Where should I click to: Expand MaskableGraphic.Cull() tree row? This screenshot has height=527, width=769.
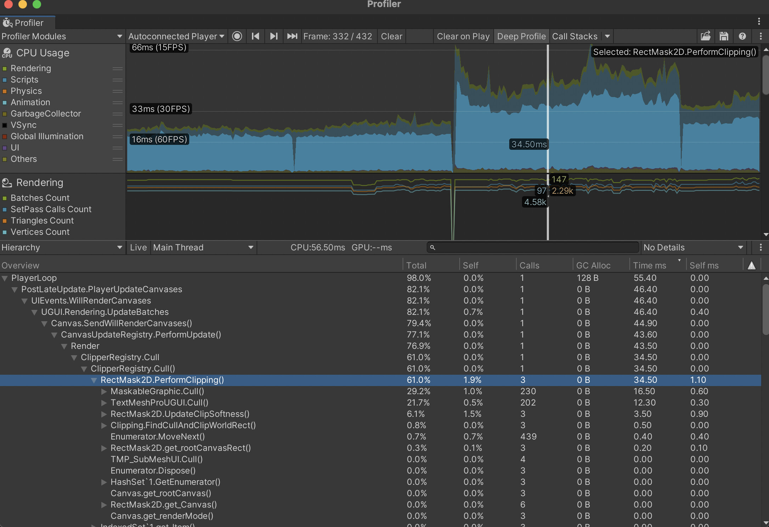point(104,391)
